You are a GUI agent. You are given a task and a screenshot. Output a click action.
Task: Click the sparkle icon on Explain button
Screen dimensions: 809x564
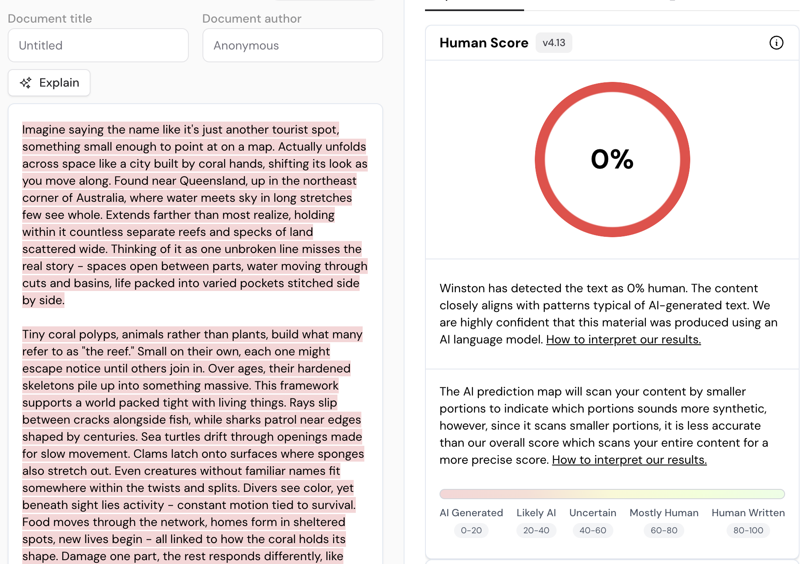click(x=26, y=83)
